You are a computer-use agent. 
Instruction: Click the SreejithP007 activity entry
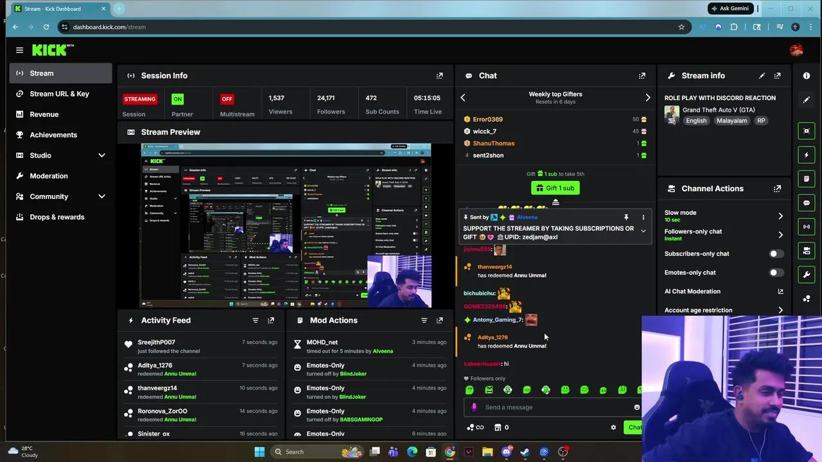(x=202, y=346)
